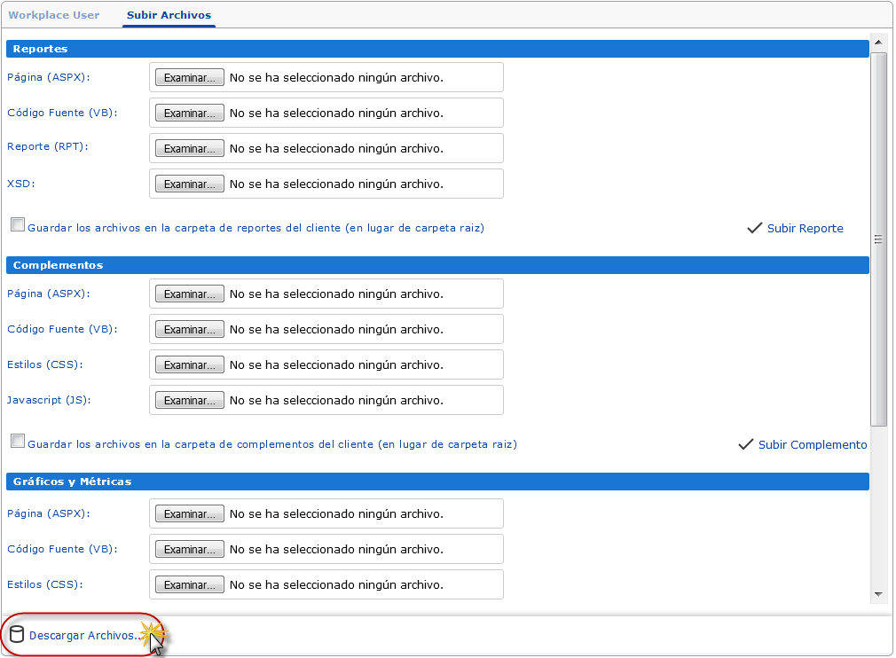Browse for Complementos Página (ASPX) file
Viewport: 896px width, 658px height.
[x=189, y=294]
